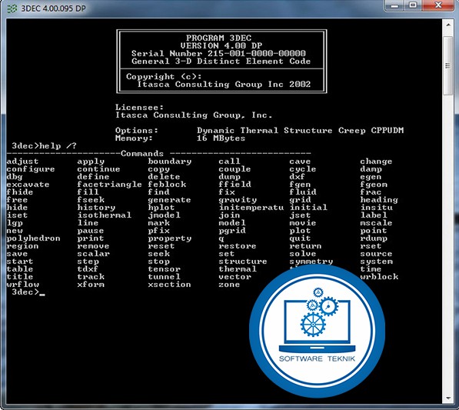This screenshot has width=459, height=410.
Task: Click the 'insitu' command
Action: point(376,208)
